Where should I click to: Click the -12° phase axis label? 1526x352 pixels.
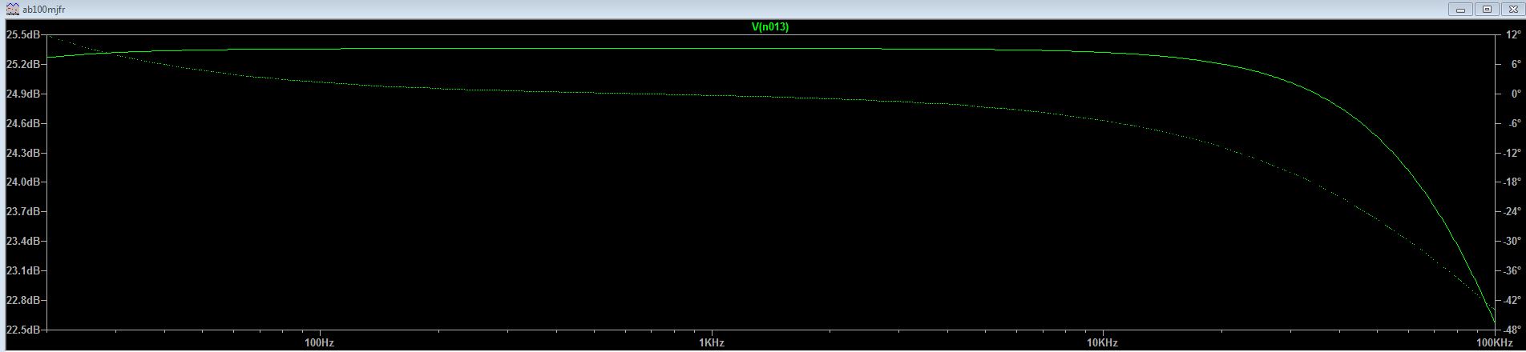point(1511,153)
